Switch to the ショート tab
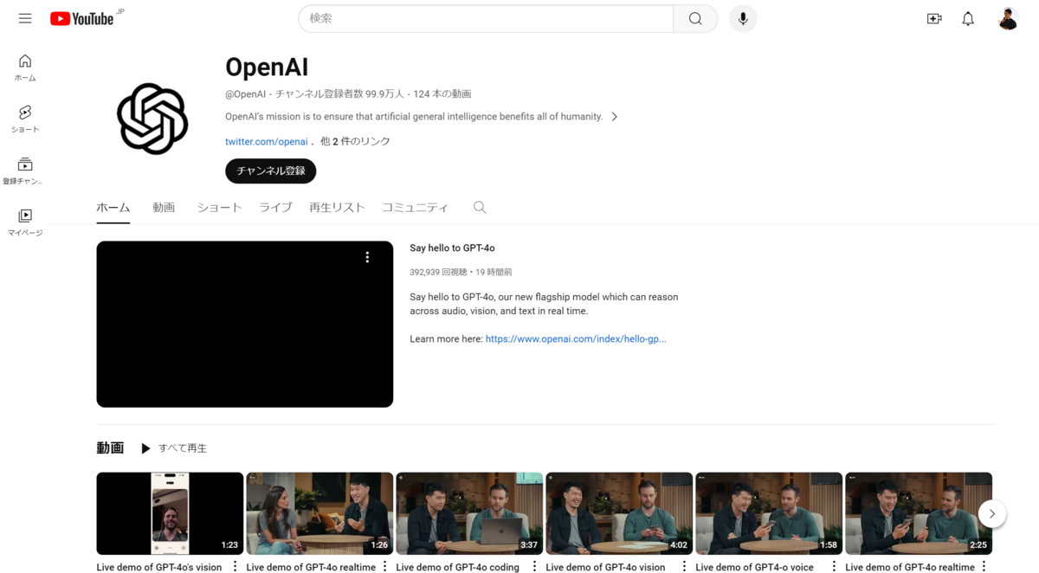1039x573 pixels. pyautogui.click(x=219, y=208)
